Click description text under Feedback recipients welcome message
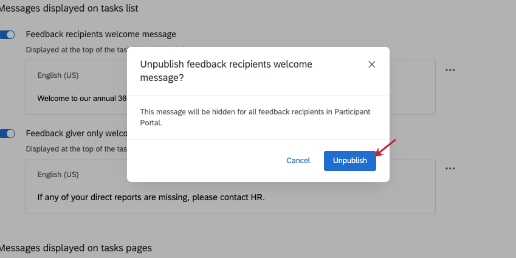516x258 pixels. pos(73,49)
